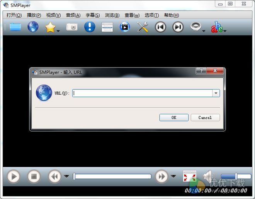Image resolution: width=255 pixels, height=199 pixels.
Task: Toggle fullscreen with the red arrows icon
Action: (x=189, y=176)
